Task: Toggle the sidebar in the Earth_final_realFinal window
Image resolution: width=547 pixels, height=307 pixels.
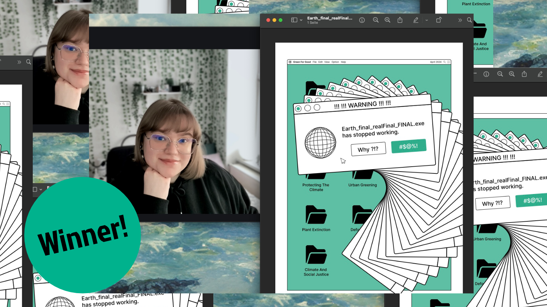Action: (x=294, y=20)
